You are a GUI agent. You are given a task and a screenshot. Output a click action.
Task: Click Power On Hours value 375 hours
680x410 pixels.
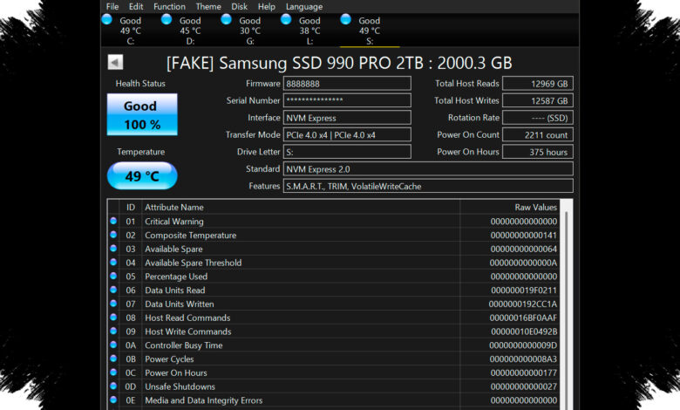(538, 152)
